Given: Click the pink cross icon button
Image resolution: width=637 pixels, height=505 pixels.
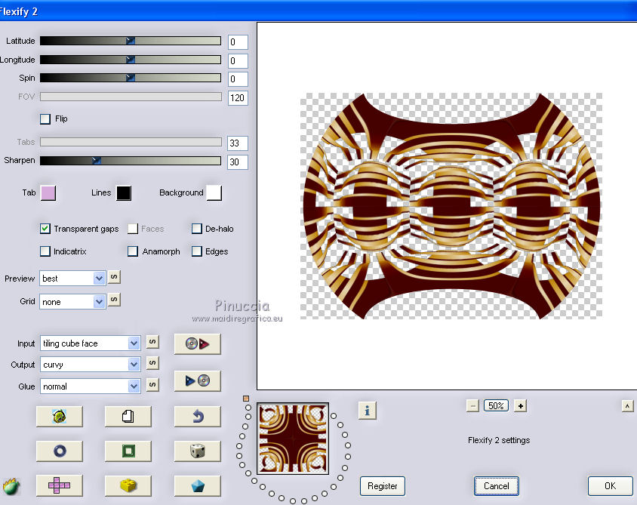Looking at the screenshot, I should (60, 485).
